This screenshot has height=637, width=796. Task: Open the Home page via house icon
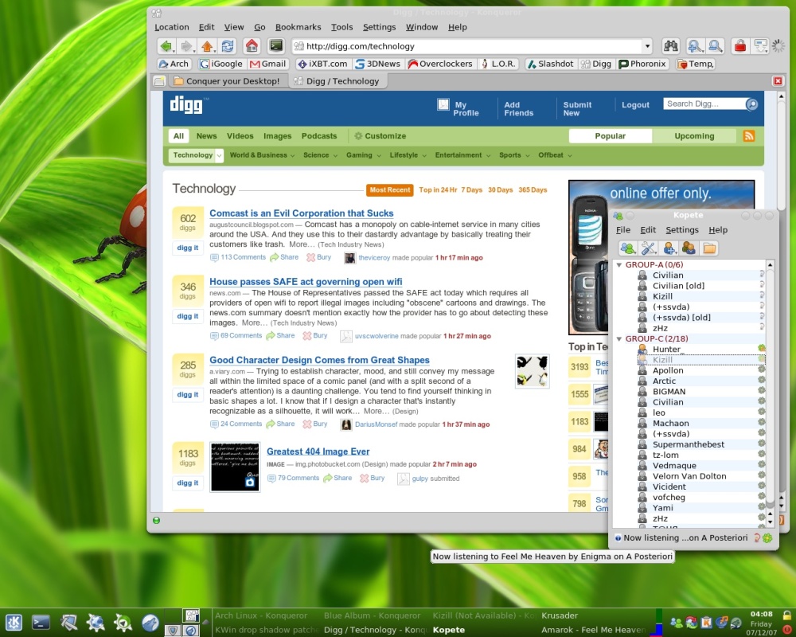[252, 46]
